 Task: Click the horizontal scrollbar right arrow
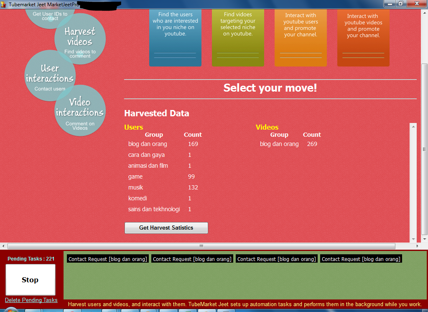pyautogui.click(x=418, y=246)
